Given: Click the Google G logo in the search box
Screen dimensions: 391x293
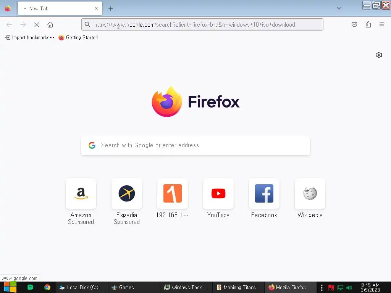Looking at the screenshot, I should tap(92, 145).
